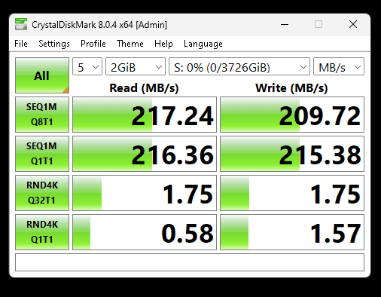This screenshot has height=297, width=381.
Task: Open the Theme menu
Action: point(130,44)
